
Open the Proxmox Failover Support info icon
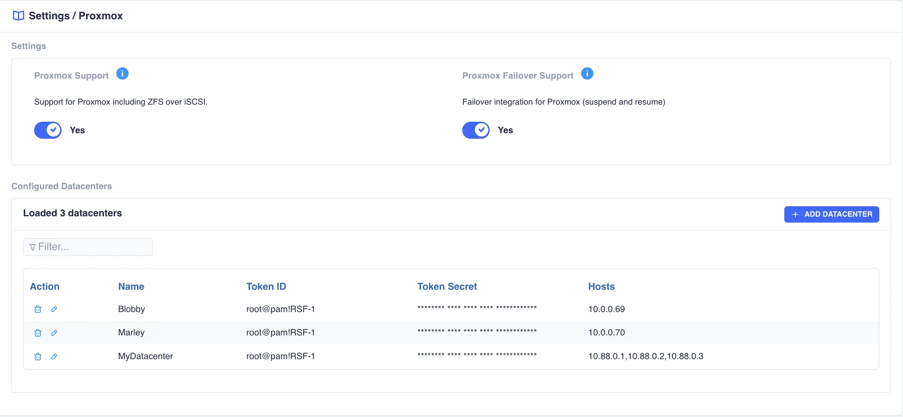(x=587, y=74)
